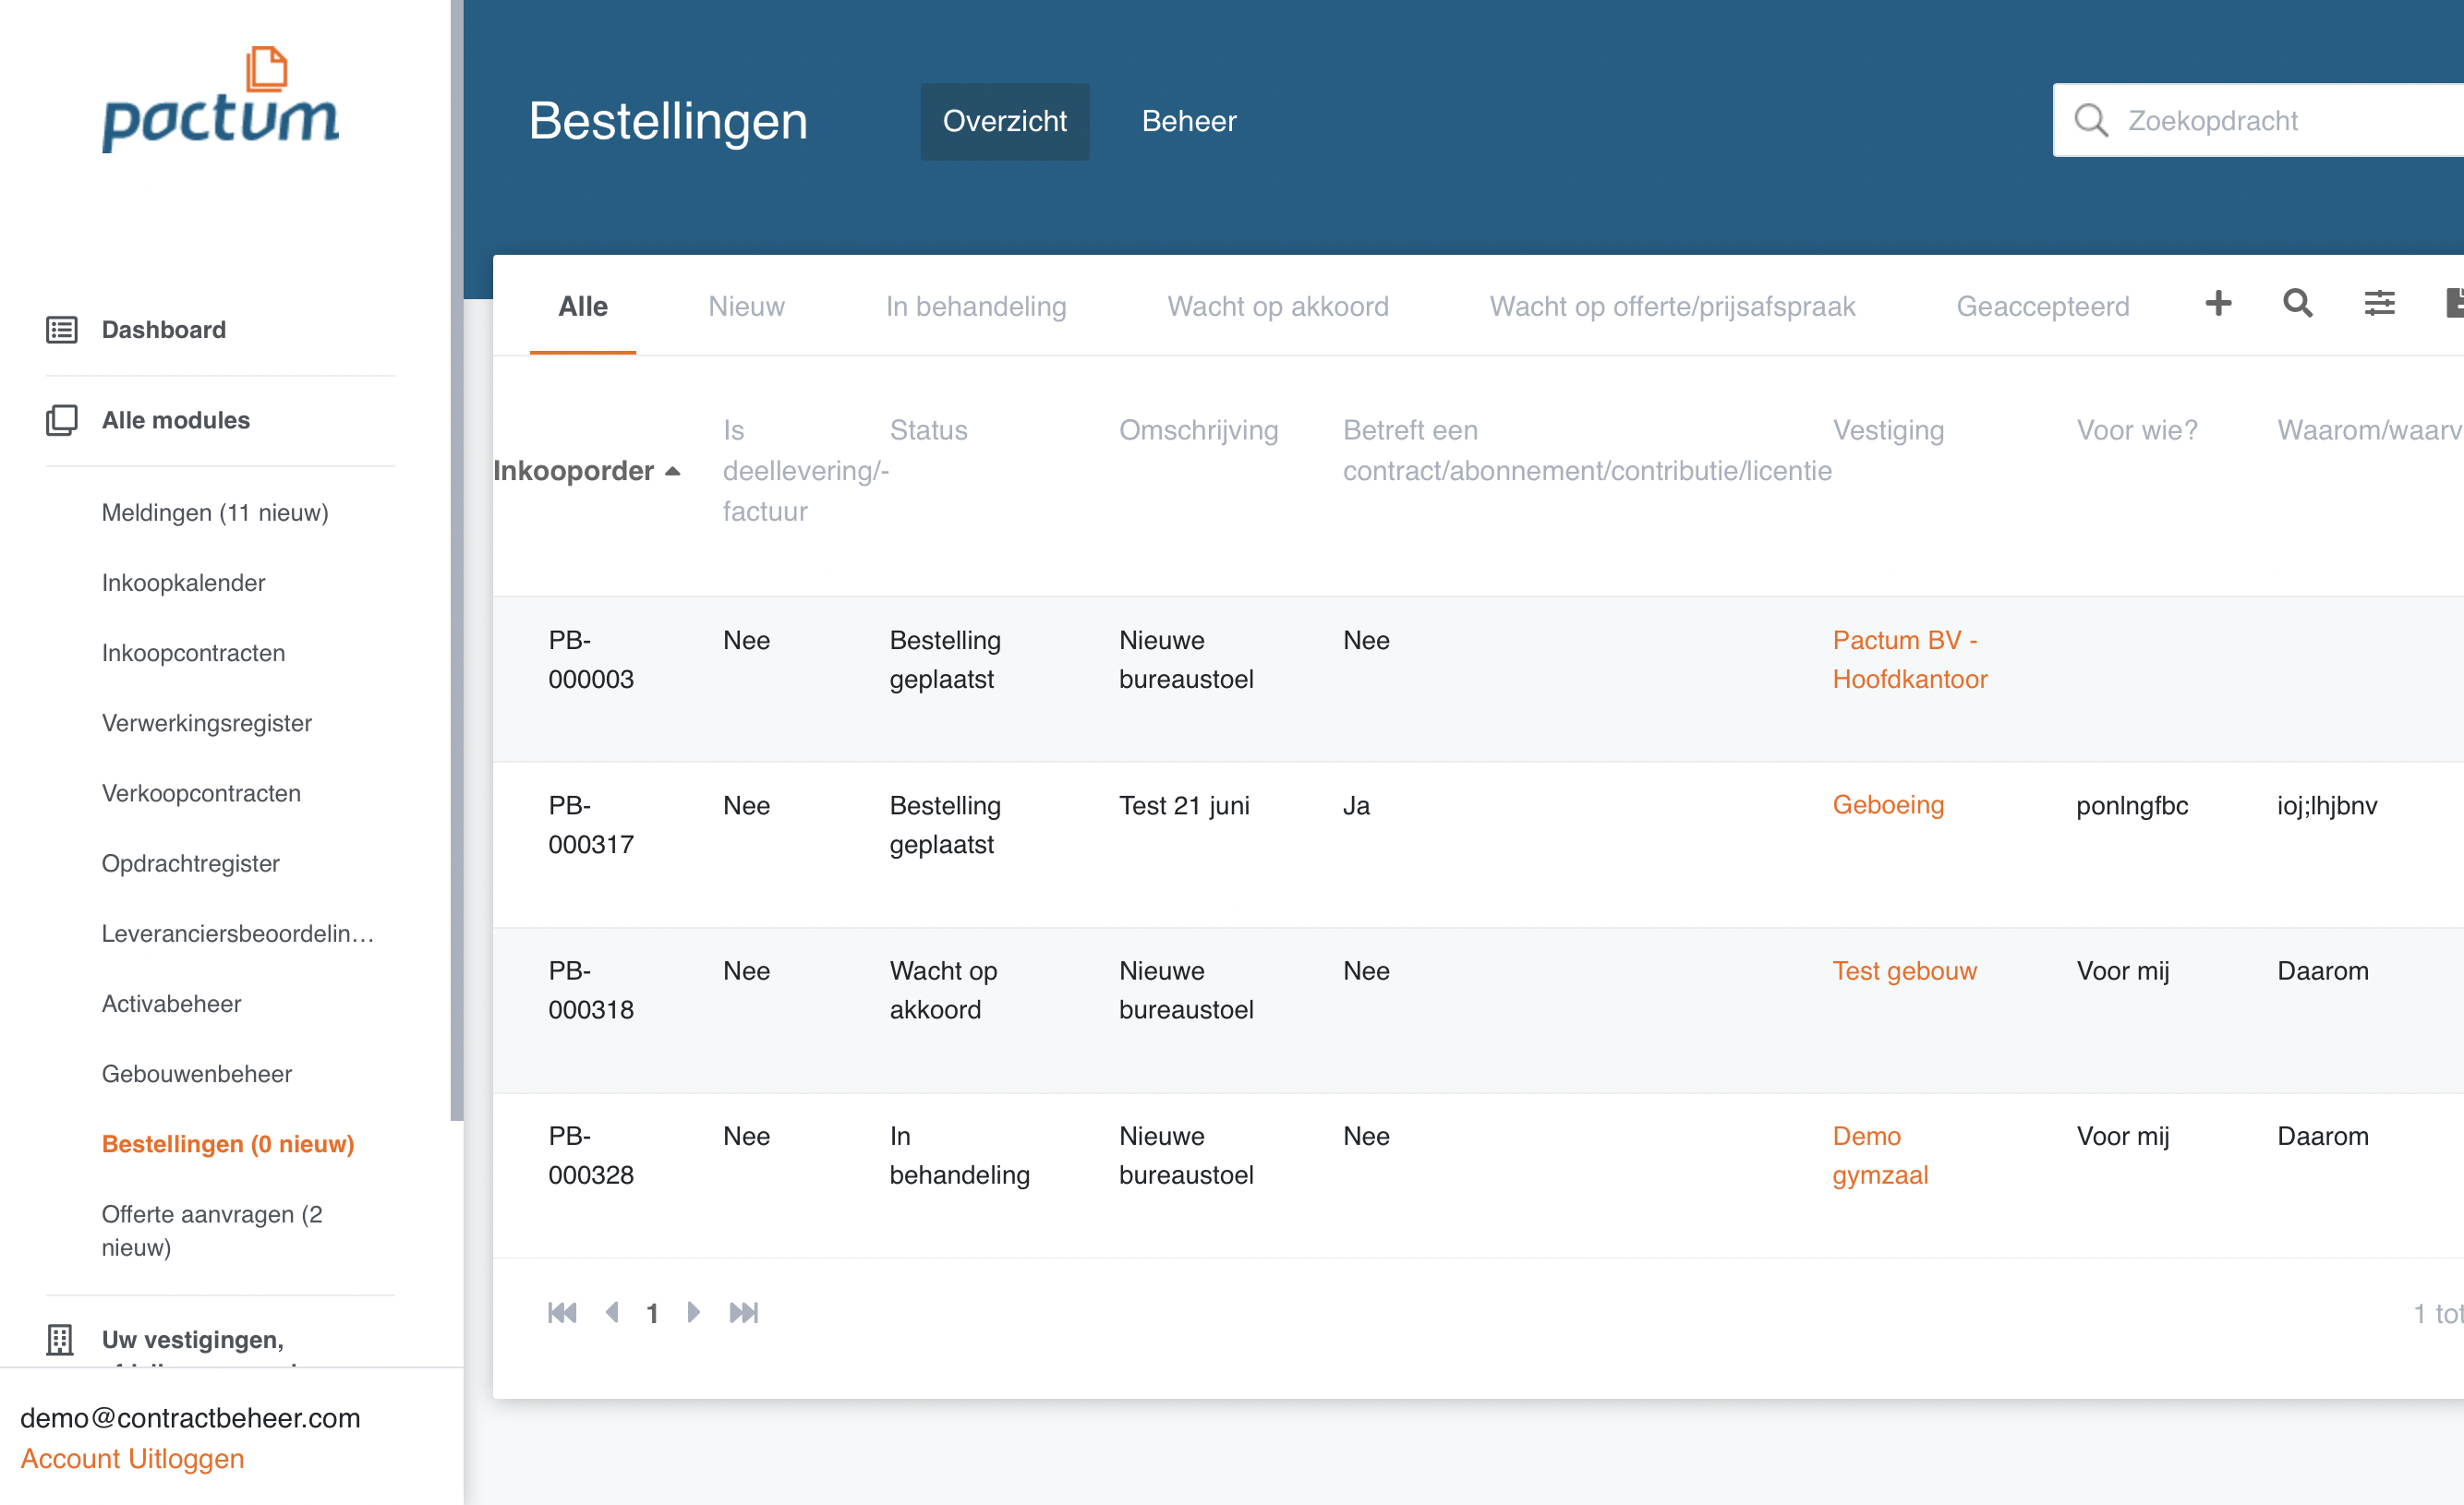Image resolution: width=2464 pixels, height=1505 pixels.
Task: Click the Uw vestigingen building icon
Action: coord(62,1340)
